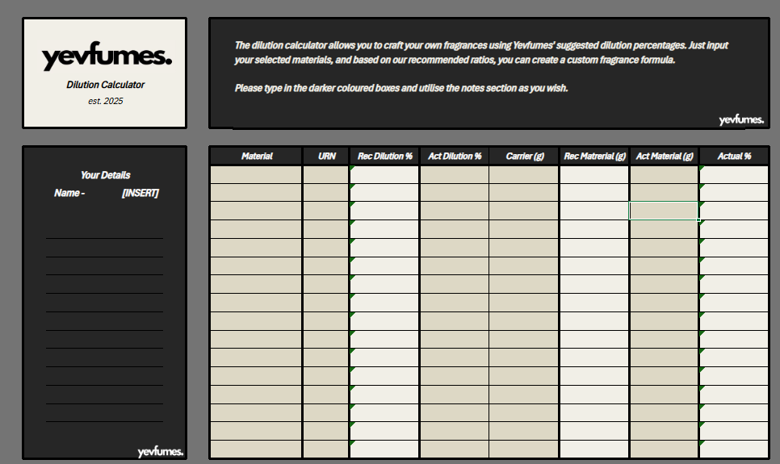Click green corner marker in first Rec Dilution % cell
Image resolution: width=780 pixels, height=464 pixels.
click(352, 168)
